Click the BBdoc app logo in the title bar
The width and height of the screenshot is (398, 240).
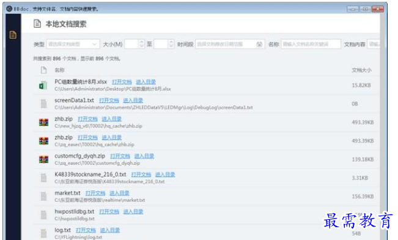point(9,9)
